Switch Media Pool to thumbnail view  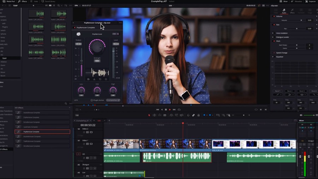50,5
